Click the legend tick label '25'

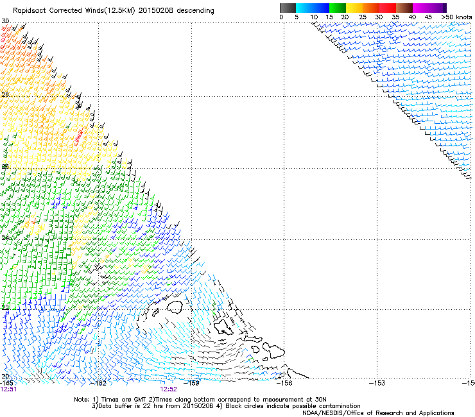[363, 17]
